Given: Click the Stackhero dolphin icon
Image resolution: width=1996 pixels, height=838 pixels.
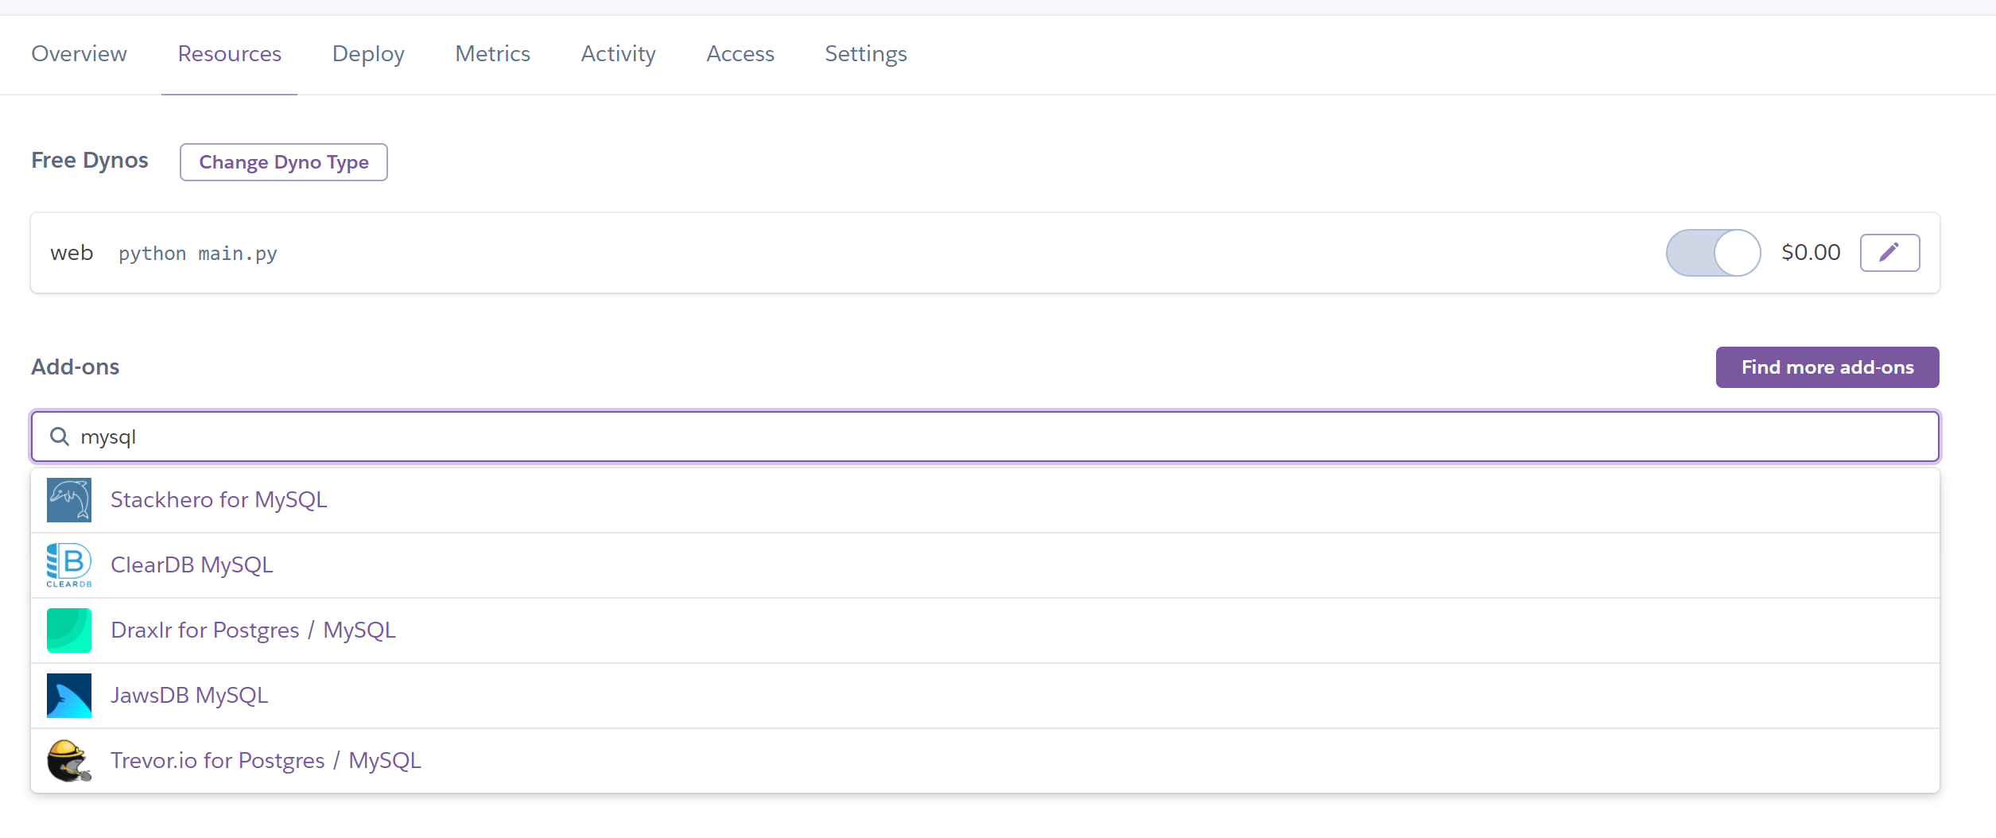Looking at the screenshot, I should click(69, 500).
